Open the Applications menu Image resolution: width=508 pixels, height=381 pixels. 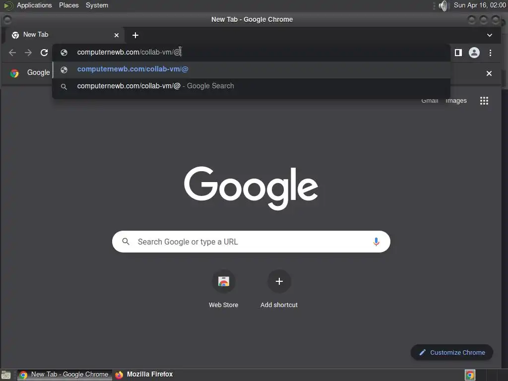tap(34, 5)
